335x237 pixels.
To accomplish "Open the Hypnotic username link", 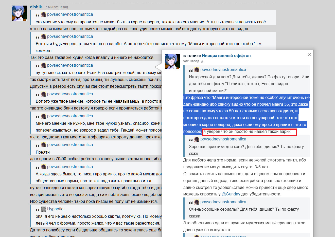I will pos(55,209).
